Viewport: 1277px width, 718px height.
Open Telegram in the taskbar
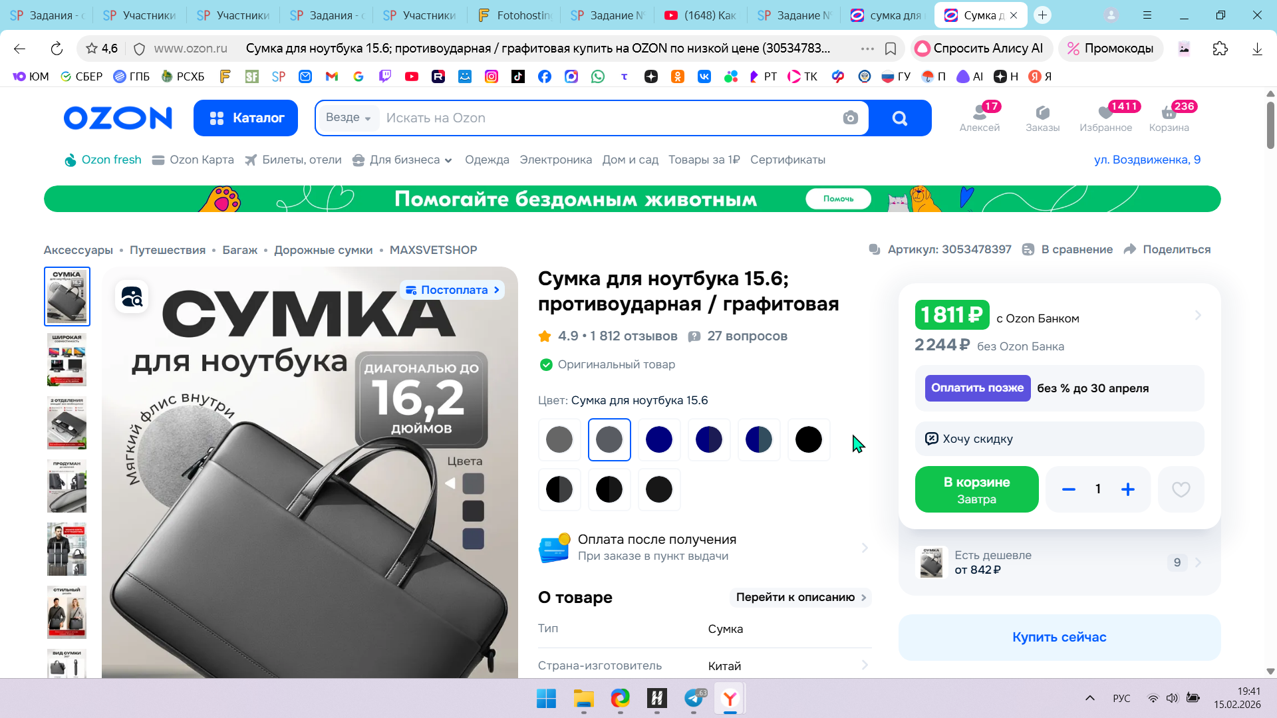(694, 698)
